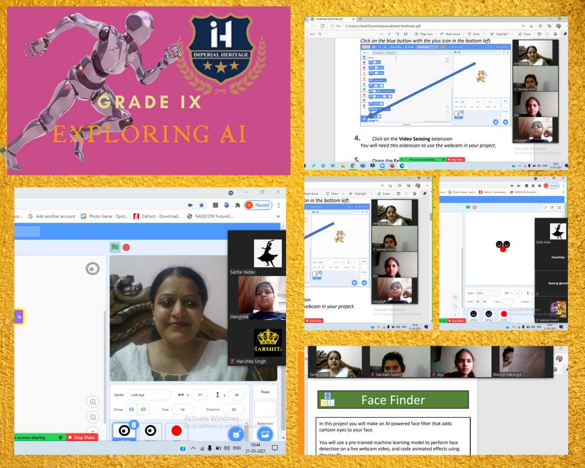Open the DaFont bookmark
585x468 pixels.
point(158,216)
